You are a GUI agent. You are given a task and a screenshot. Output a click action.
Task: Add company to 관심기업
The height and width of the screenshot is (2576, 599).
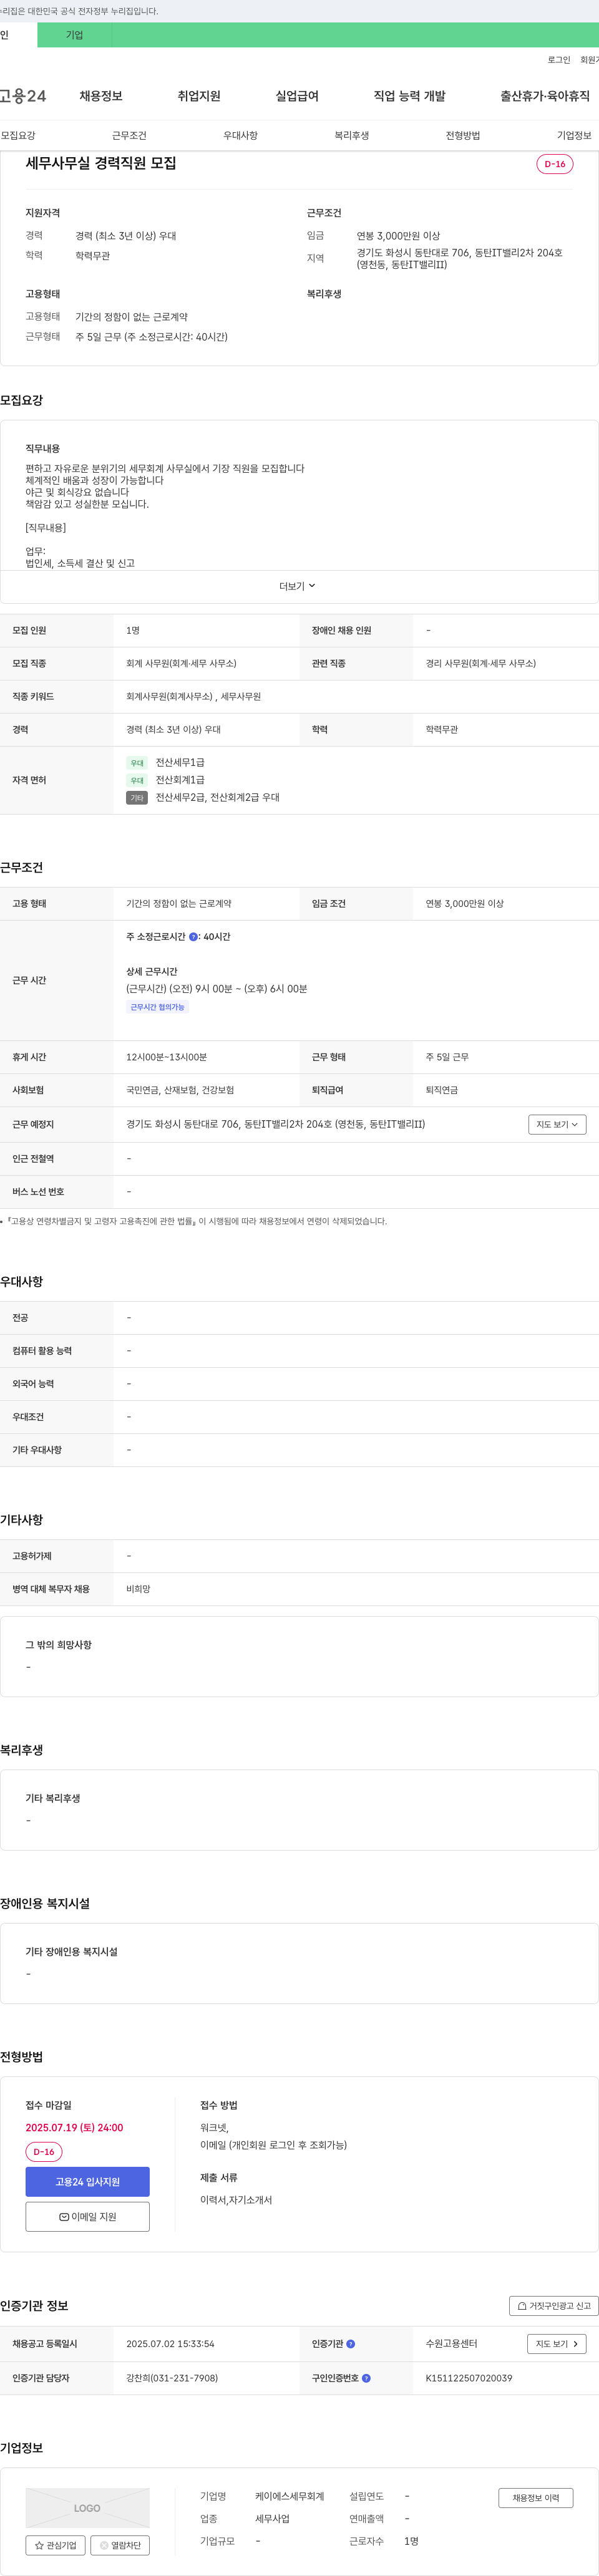(55, 2546)
